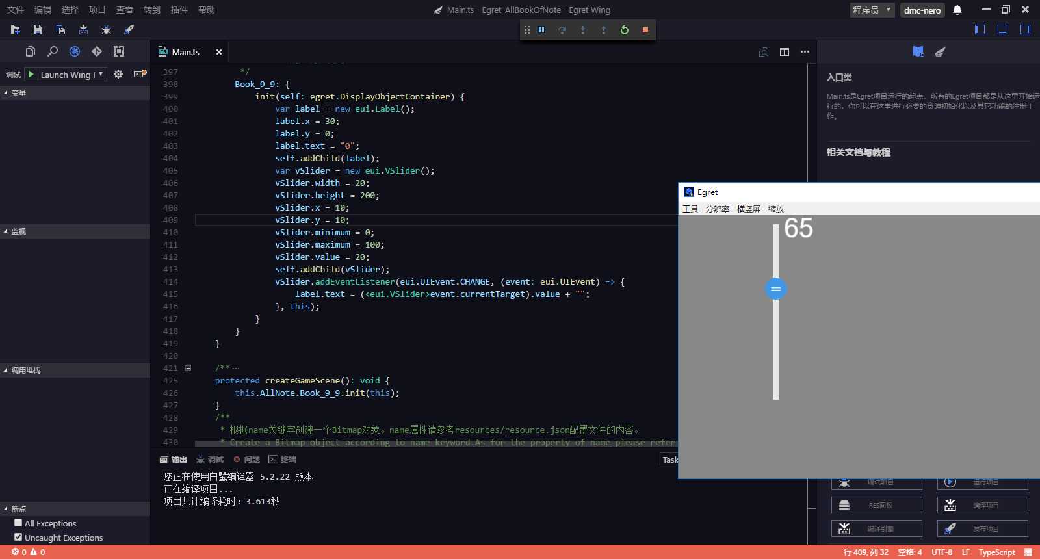Click the new folder toolbar icon

[x=16, y=30]
